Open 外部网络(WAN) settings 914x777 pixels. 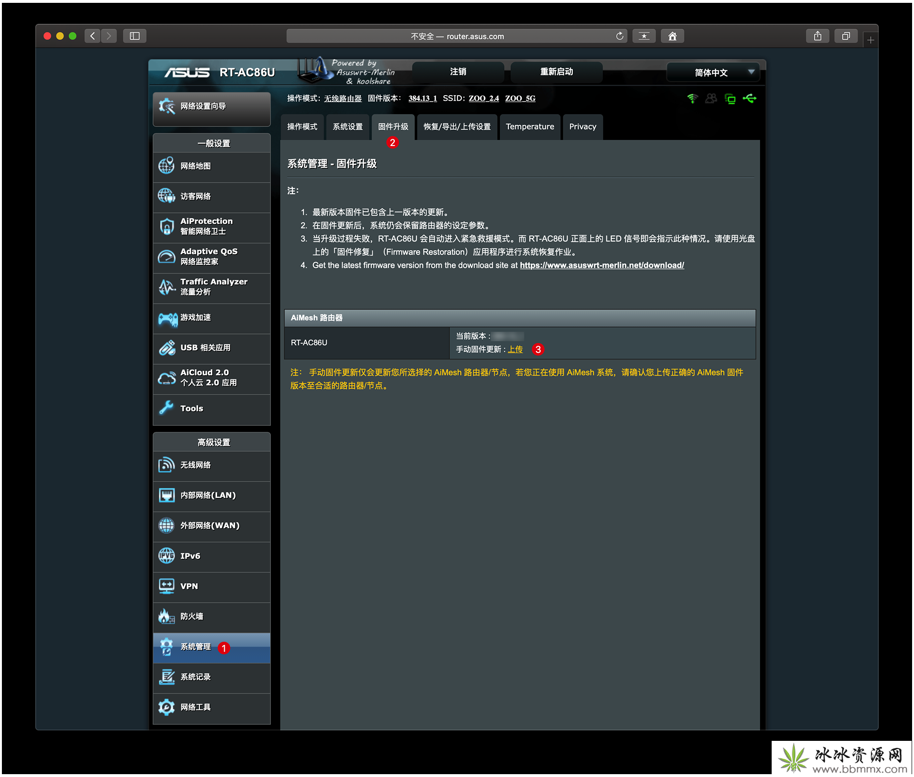pos(211,526)
